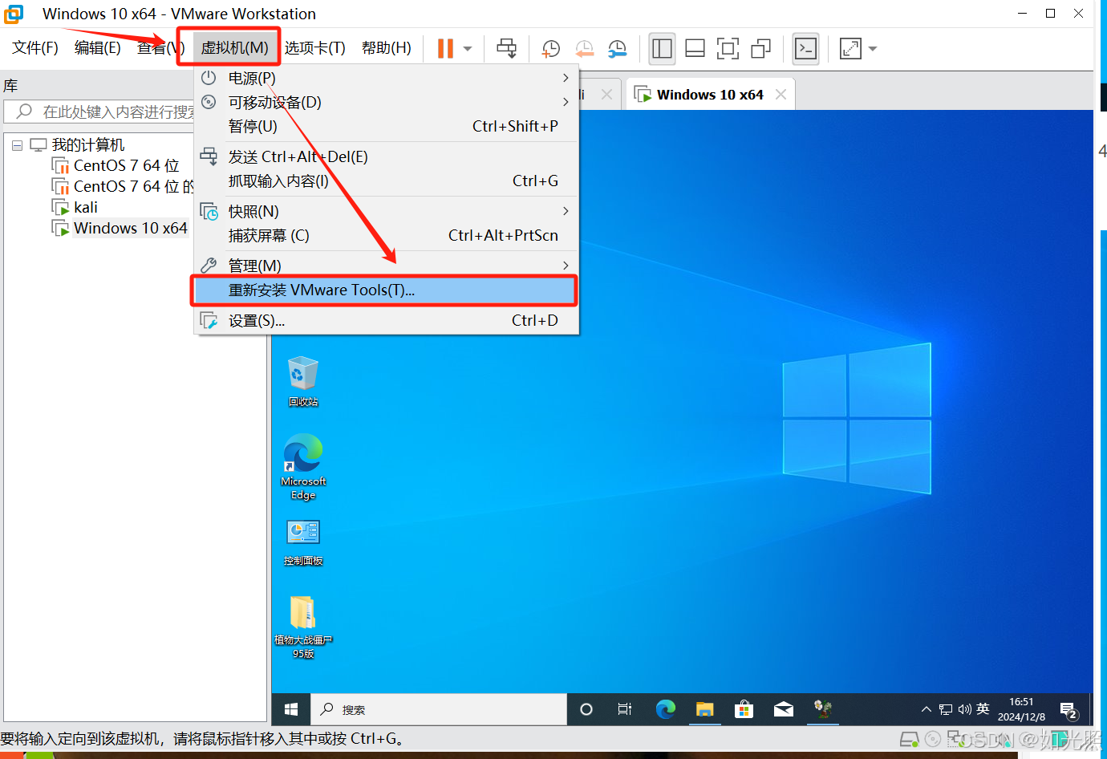
Task: Open Task View on guest taskbar
Action: tap(625, 709)
